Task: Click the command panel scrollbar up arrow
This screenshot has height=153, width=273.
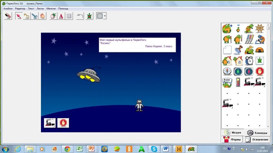Action: coord(268,25)
